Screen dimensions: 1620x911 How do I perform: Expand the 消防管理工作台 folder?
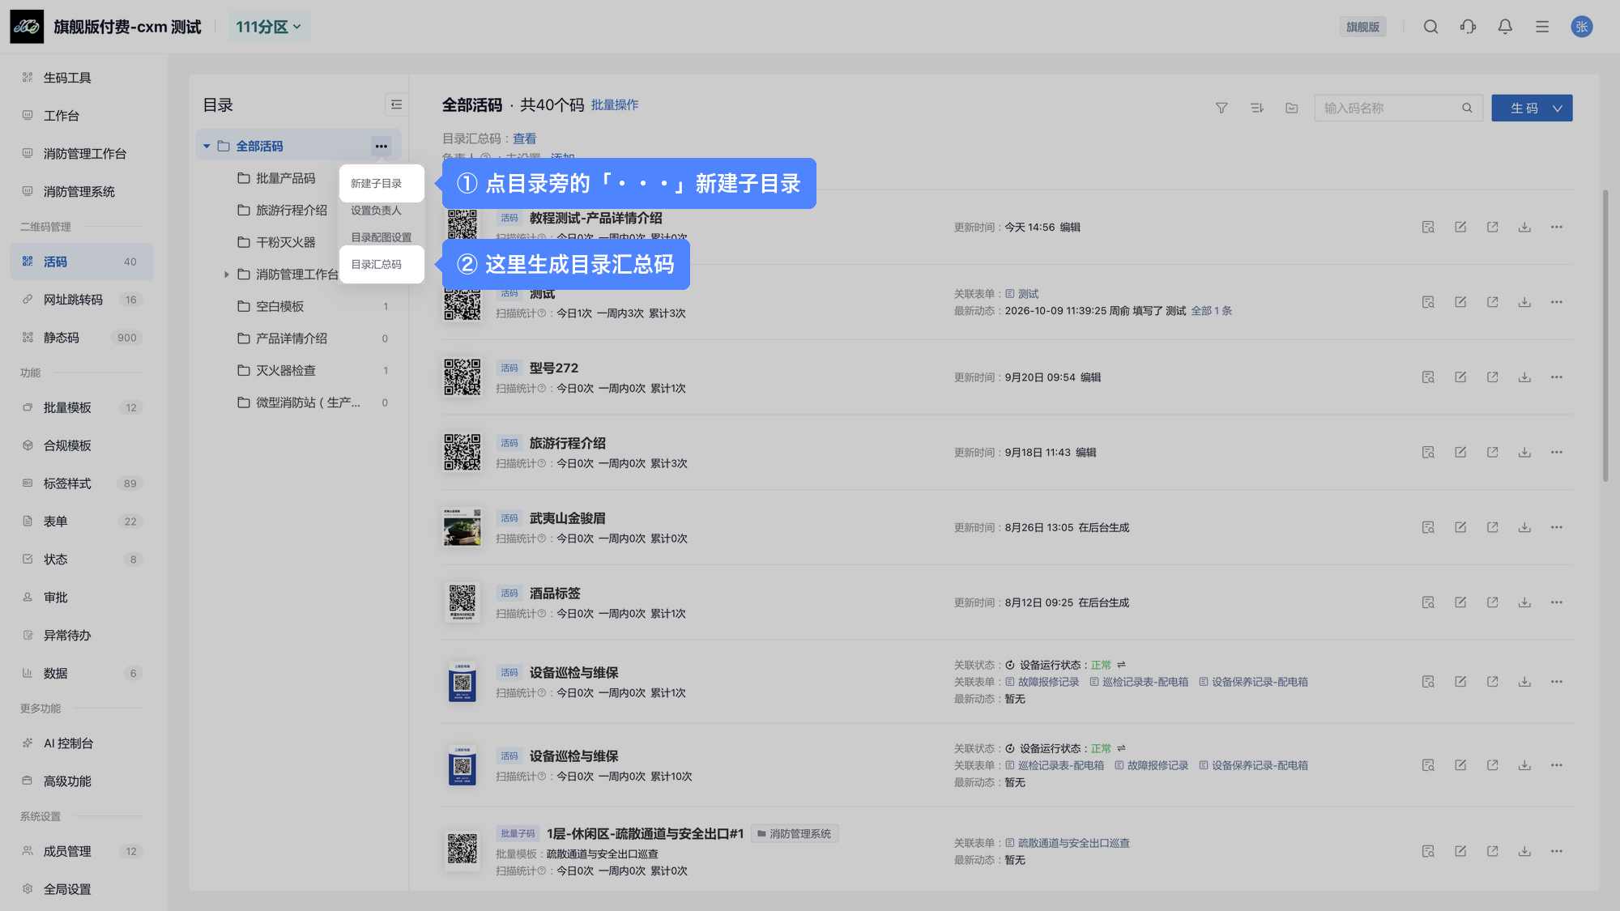click(227, 275)
